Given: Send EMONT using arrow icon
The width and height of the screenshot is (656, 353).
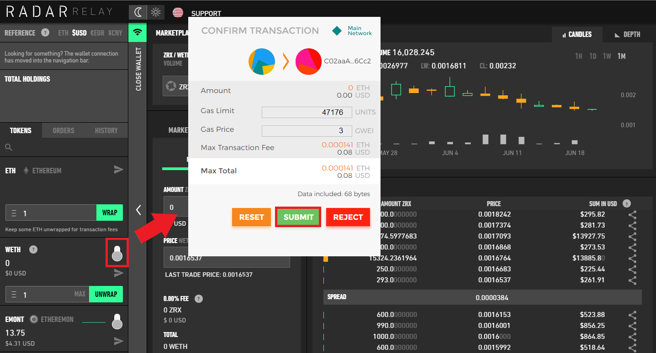Looking at the screenshot, I should click(x=118, y=341).
